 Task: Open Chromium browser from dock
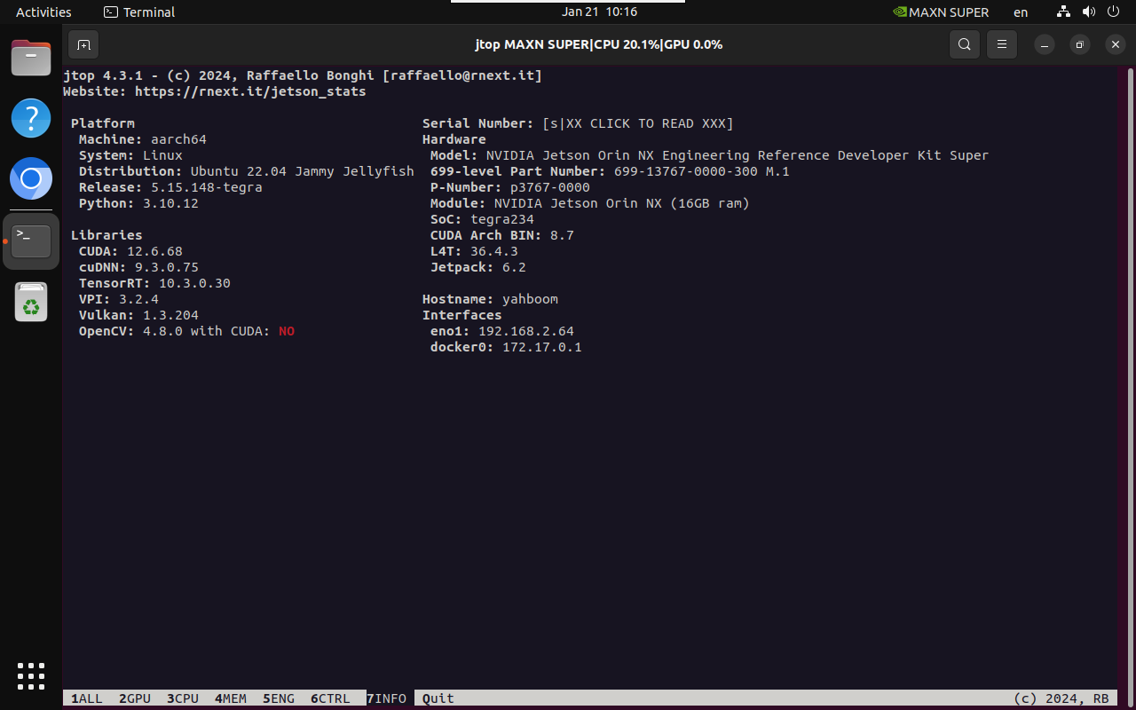[x=31, y=179]
